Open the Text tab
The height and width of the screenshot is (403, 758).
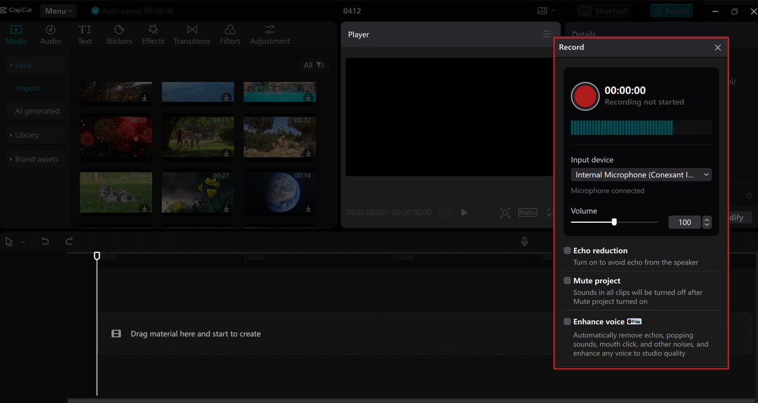click(x=85, y=35)
